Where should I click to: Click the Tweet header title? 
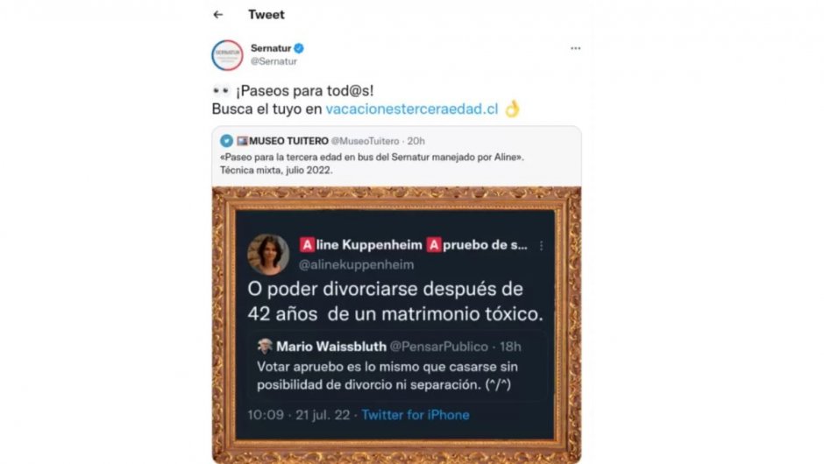point(266,15)
